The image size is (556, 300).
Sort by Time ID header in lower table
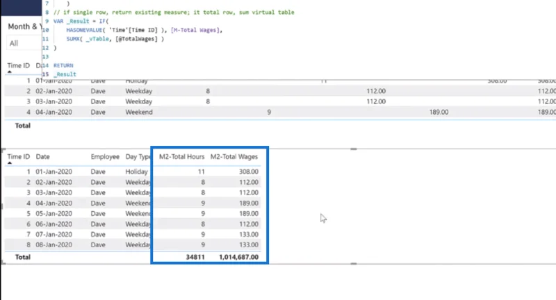(19, 156)
